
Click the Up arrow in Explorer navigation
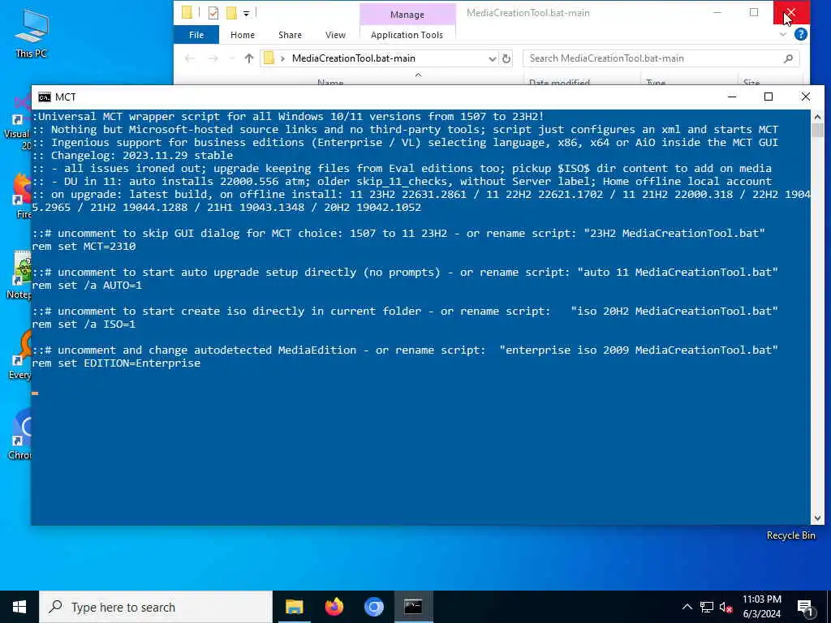(248, 58)
